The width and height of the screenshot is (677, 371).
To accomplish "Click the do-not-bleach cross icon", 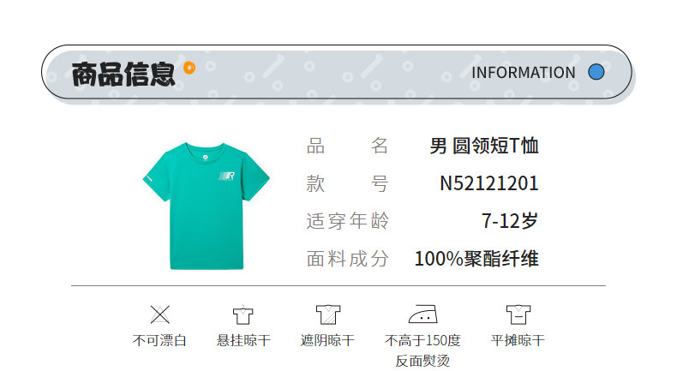I will coord(159,314).
